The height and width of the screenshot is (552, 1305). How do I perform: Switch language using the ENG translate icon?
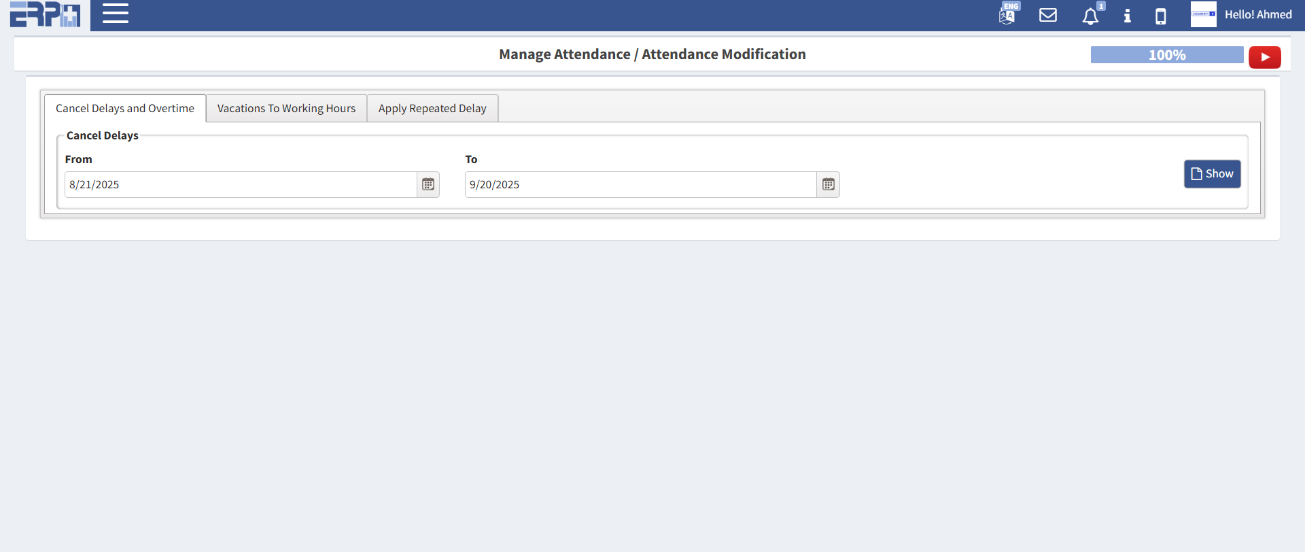[1007, 15]
